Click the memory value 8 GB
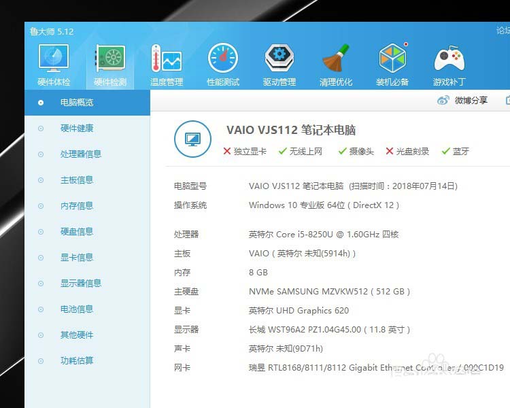Image resolution: width=510 pixels, height=408 pixels. click(x=258, y=272)
